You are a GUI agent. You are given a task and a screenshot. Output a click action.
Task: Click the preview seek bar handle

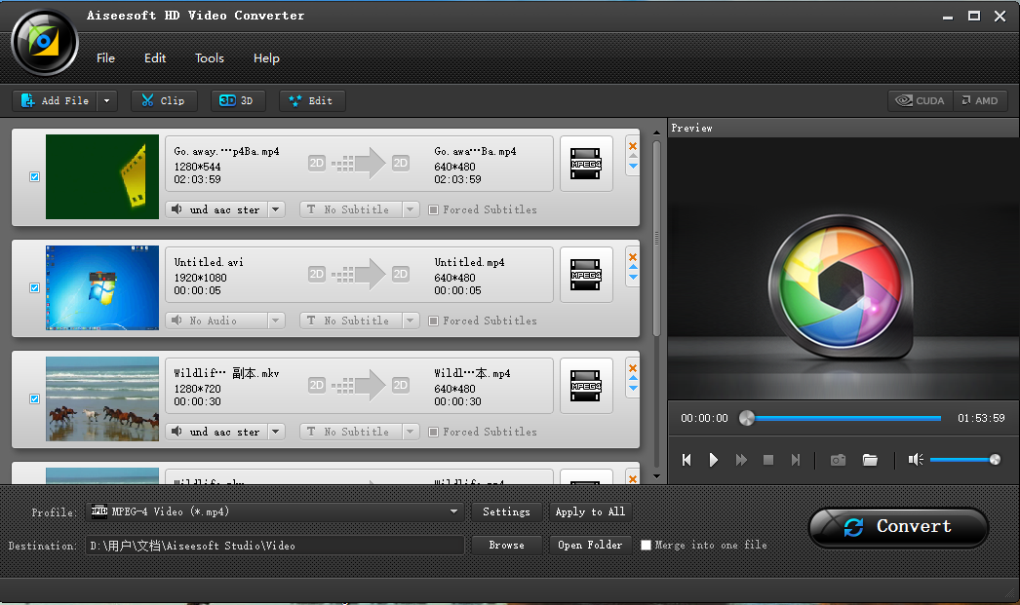[x=747, y=418]
